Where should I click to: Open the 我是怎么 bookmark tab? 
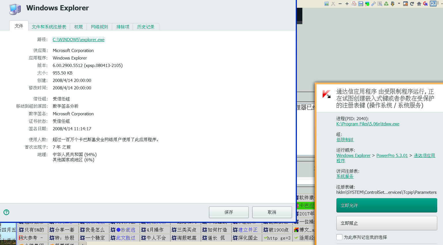pyautogui.click(x=94, y=230)
